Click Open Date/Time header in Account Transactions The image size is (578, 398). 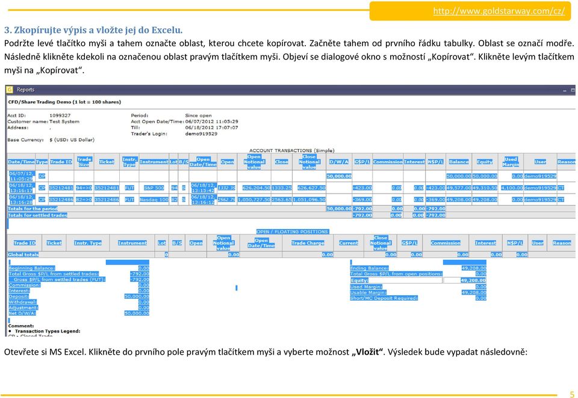[203, 162]
